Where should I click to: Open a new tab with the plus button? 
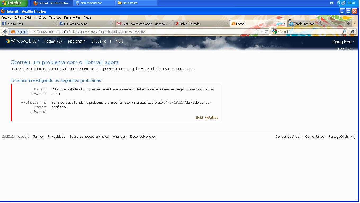[348, 24]
